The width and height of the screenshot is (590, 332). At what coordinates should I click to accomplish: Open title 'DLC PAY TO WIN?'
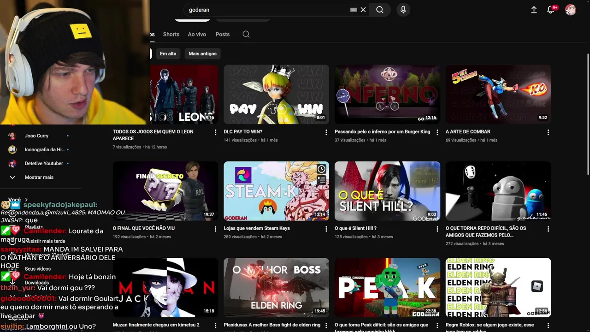[x=243, y=131]
